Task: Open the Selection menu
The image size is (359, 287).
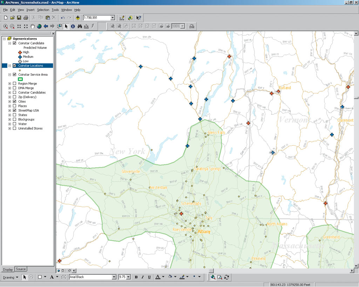Action: pyautogui.click(x=43, y=10)
